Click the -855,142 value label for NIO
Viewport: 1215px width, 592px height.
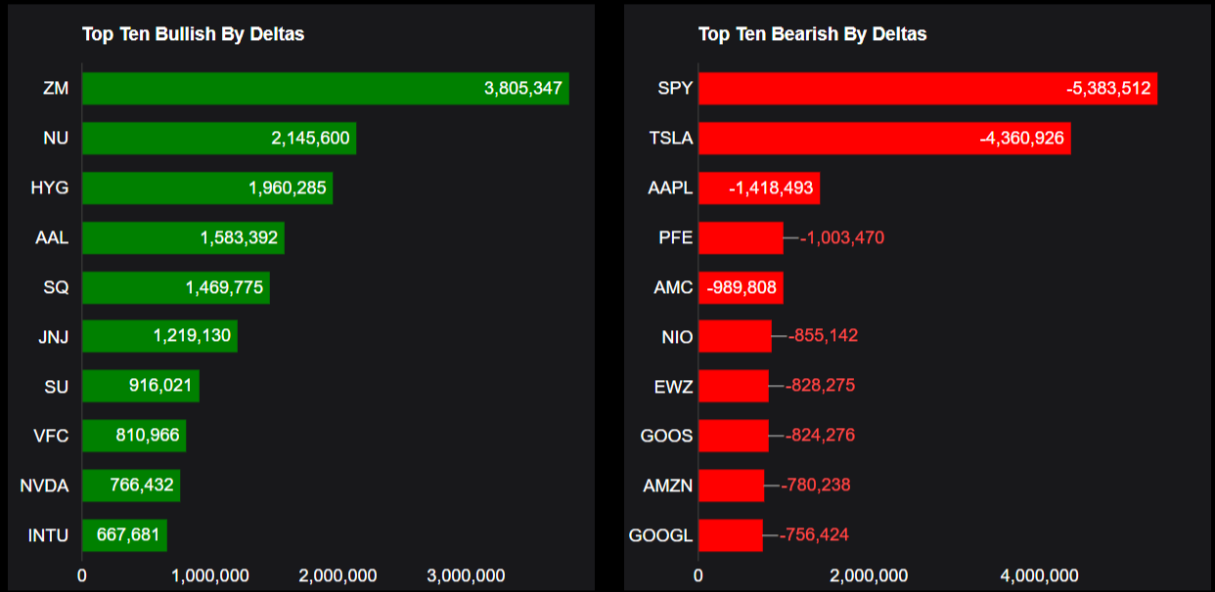click(x=823, y=336)
